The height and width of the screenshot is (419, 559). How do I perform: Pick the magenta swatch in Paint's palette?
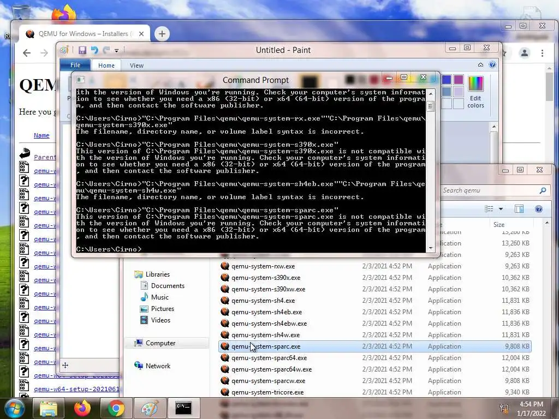(459, 80)
